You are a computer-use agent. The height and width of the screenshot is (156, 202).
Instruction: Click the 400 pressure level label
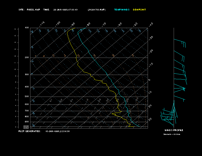click(x=27, y=87)
